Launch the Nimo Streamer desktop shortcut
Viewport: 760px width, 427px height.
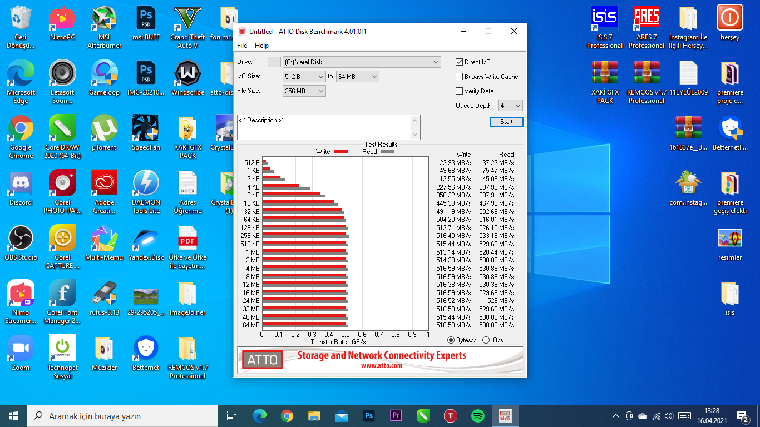(21, 301)
